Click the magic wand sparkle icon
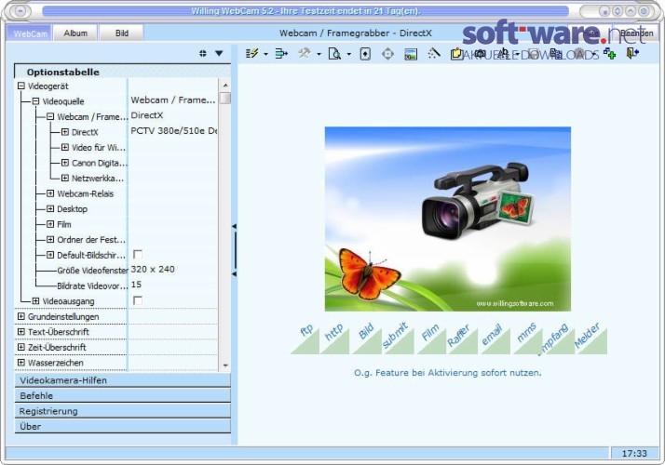The height and width of the screenshot is (465, 665). (433, 53)
